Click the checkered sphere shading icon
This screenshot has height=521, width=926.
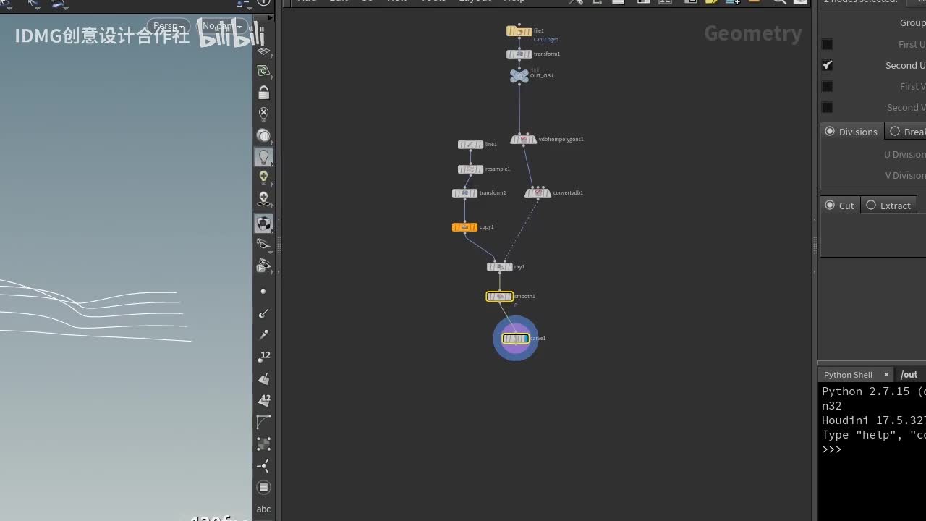pos(263,224)
